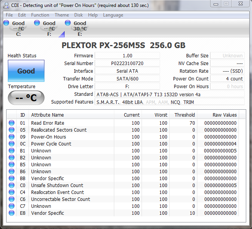Select the F: drive status icon
This screenshot has height=229, width=252.
tap(37, 23)
